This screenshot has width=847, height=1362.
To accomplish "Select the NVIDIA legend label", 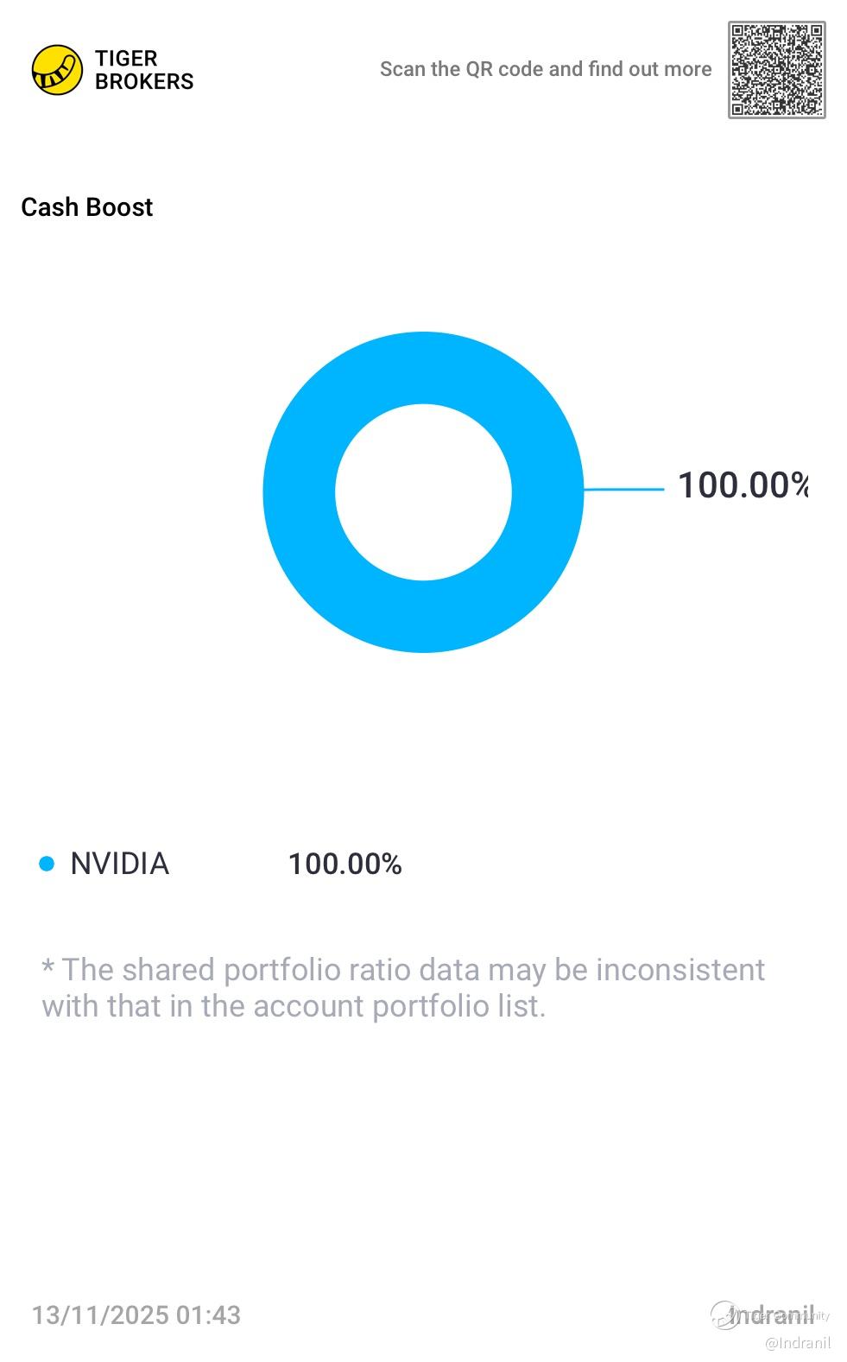I will [x=119, y=864].
